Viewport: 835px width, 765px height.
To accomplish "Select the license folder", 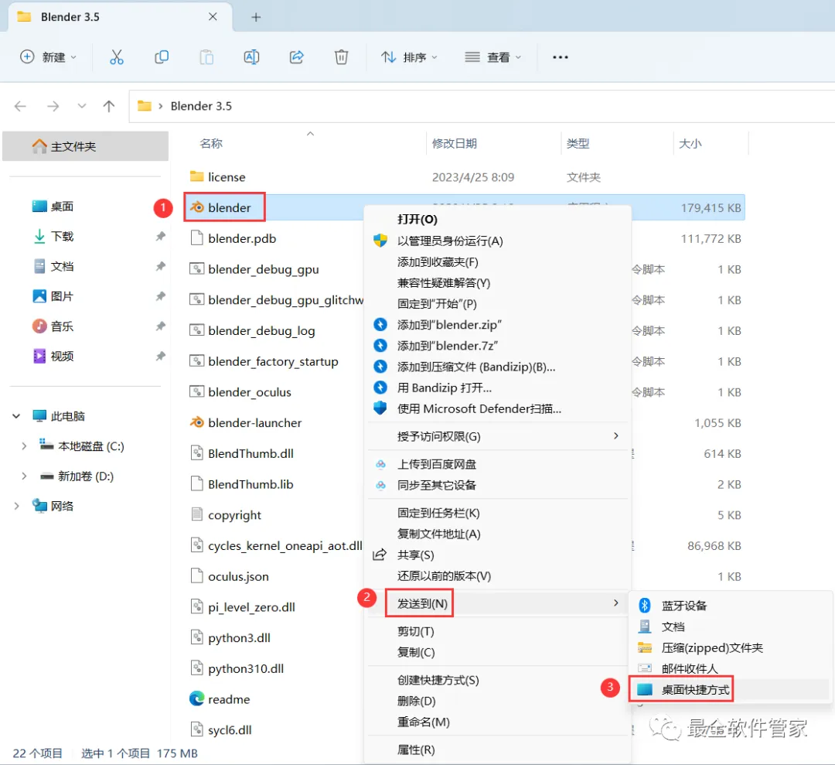I will pos(217,177).
